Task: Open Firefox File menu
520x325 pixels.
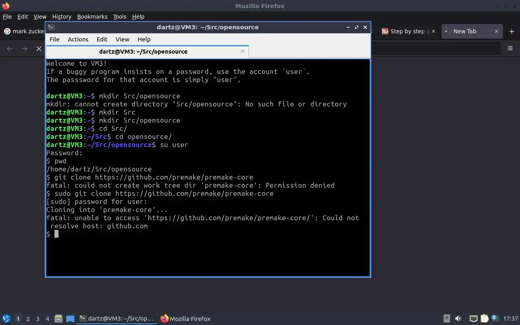Action: (x=7, y=17)
